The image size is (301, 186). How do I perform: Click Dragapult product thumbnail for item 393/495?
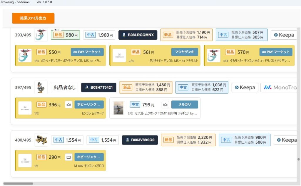click(x=41, y=35)
